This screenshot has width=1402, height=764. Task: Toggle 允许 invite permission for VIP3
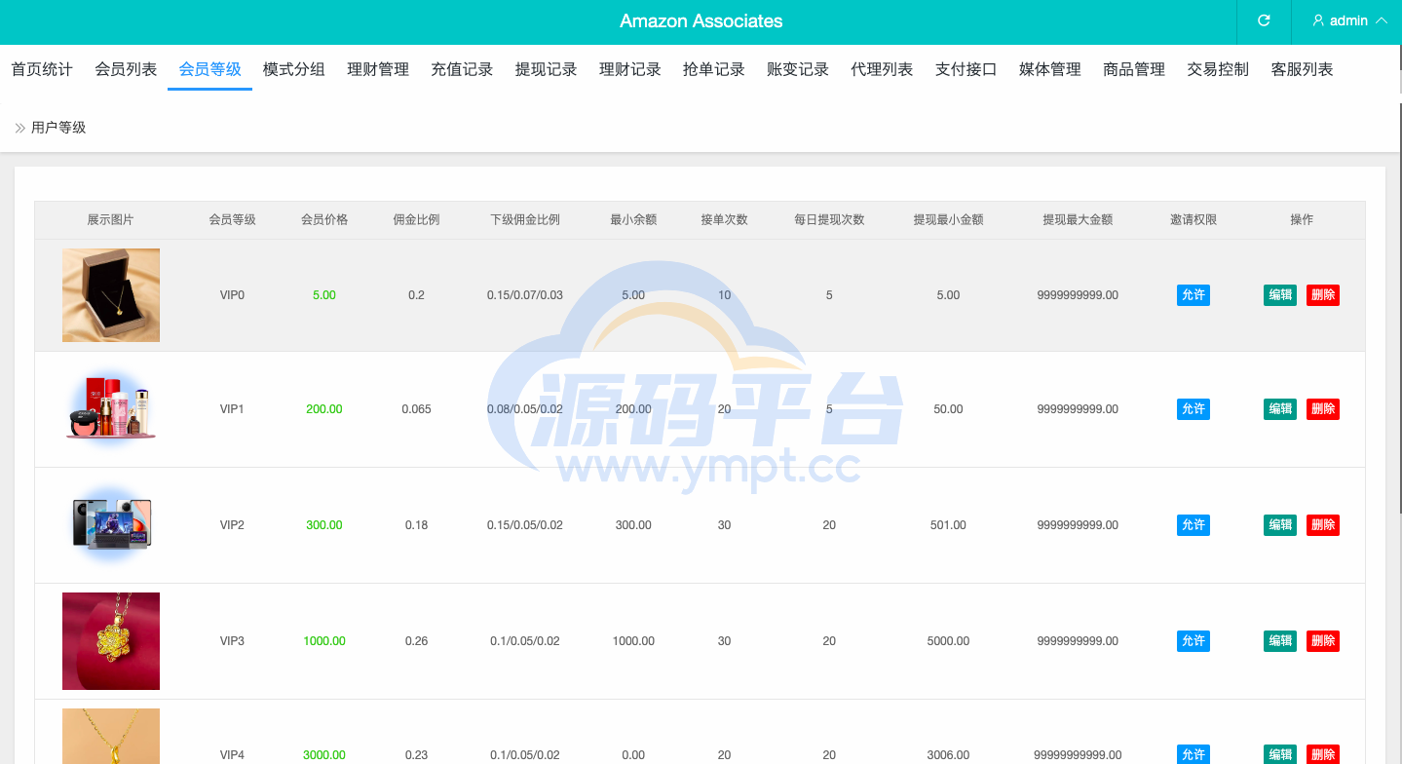[x=1194, y=641]
